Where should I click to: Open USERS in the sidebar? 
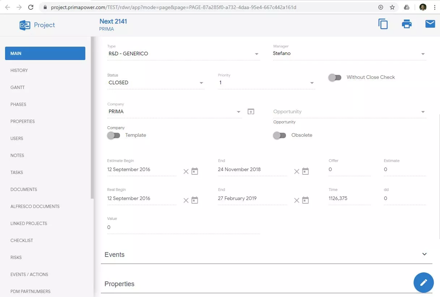pos(17,139)
